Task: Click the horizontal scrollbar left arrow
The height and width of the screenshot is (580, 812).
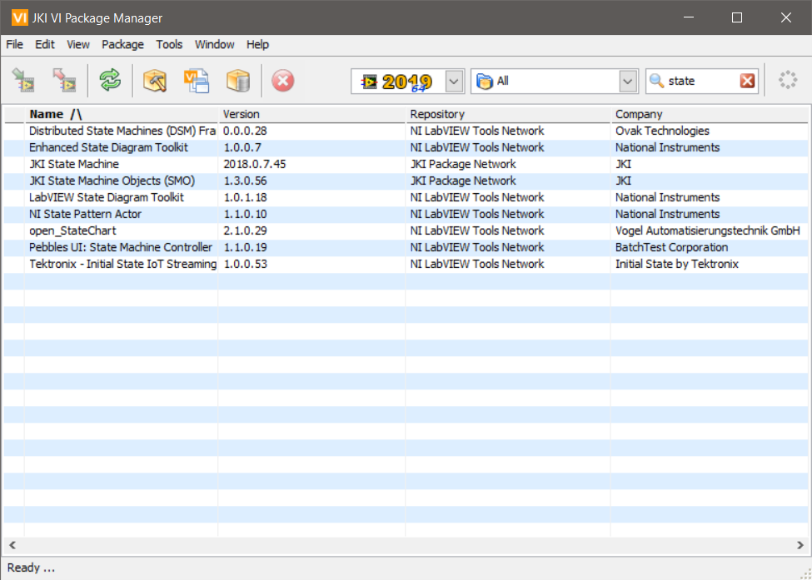Action: point(12,545)
